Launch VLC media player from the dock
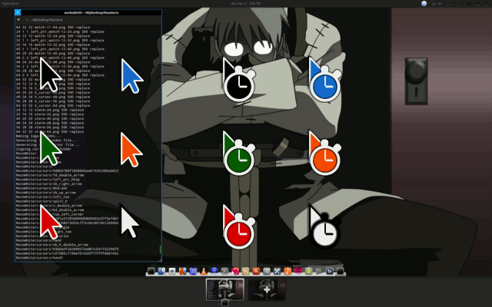Screen dimensions: 492x307 (204, 271)
